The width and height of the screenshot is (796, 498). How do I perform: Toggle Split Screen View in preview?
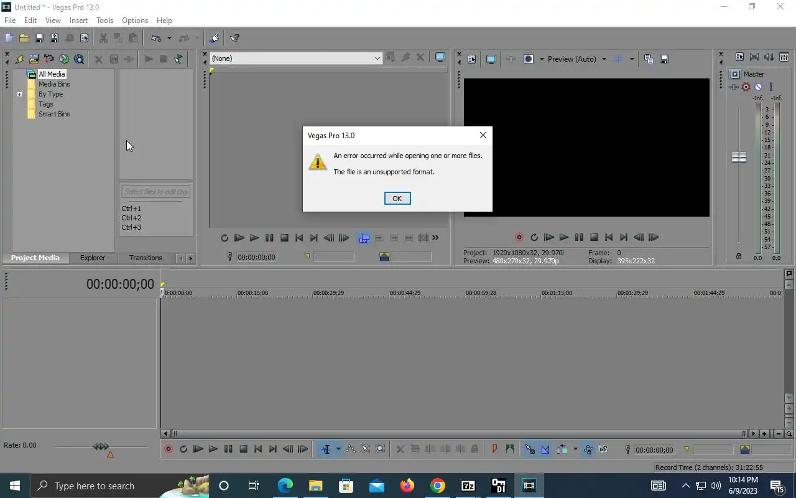[529, 59]
